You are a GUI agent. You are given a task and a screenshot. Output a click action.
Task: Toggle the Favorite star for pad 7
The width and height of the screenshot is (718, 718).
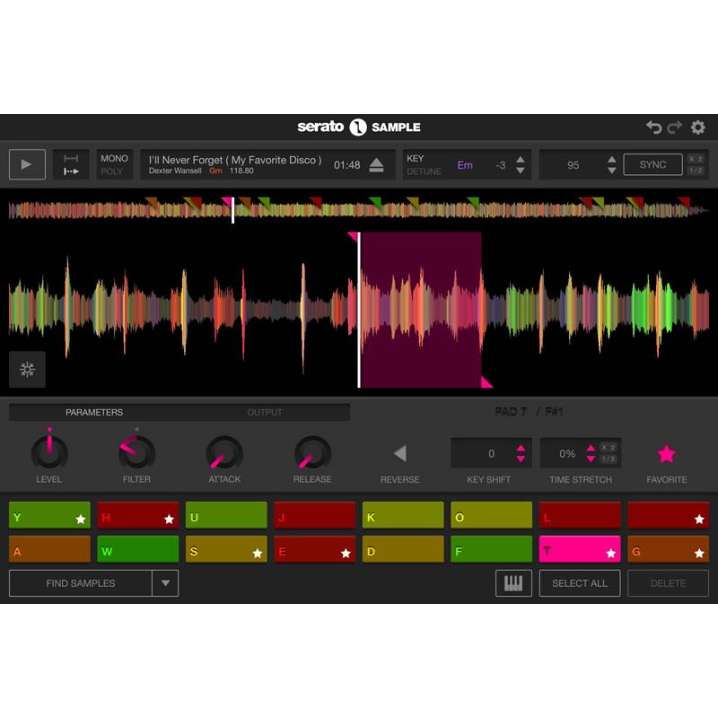666,453
